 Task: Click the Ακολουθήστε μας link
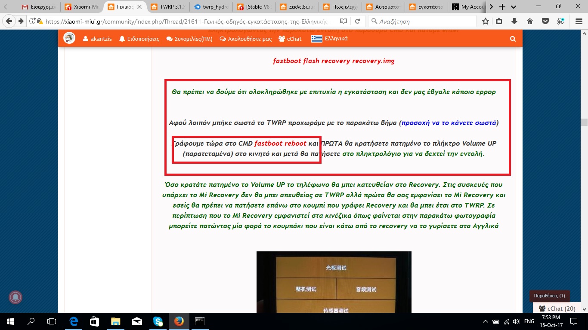click(x=246, y=39)
